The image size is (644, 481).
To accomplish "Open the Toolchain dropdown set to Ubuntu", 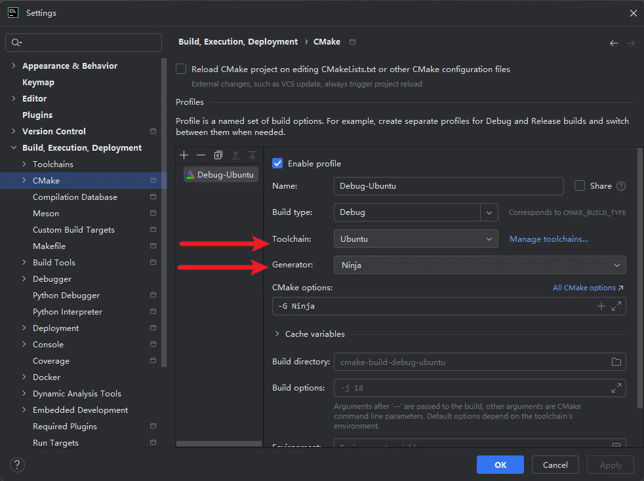I will tap(416, 239).
